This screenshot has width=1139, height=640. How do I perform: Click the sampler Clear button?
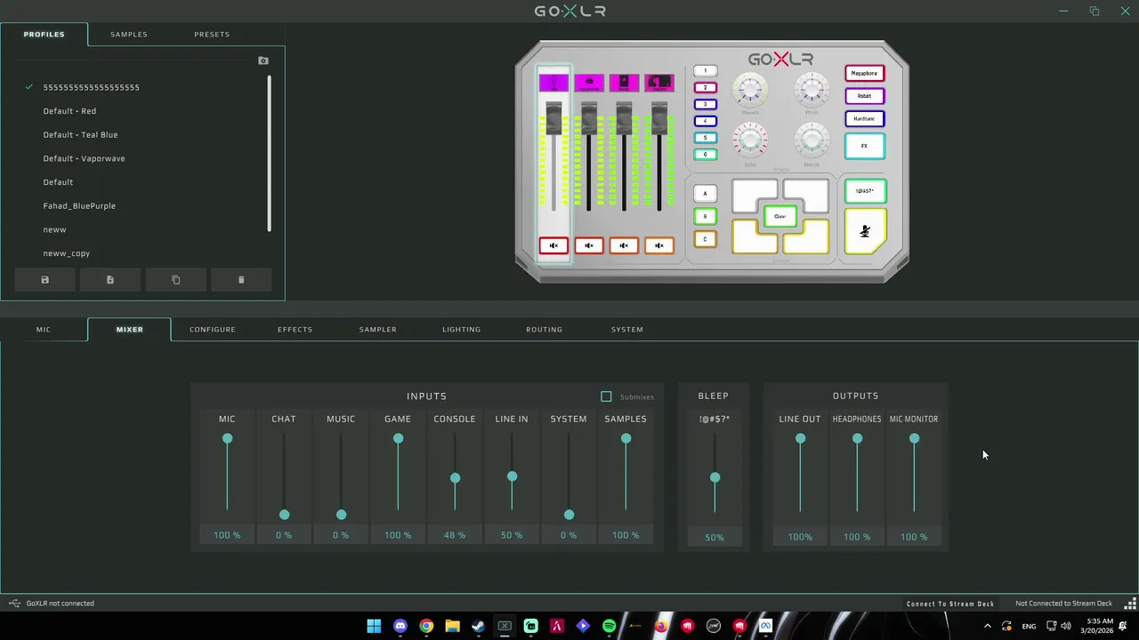[780, 217]
